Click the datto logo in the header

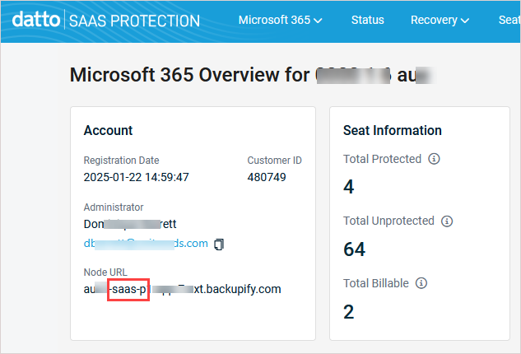pyautogui.click(x=35, y=20)
